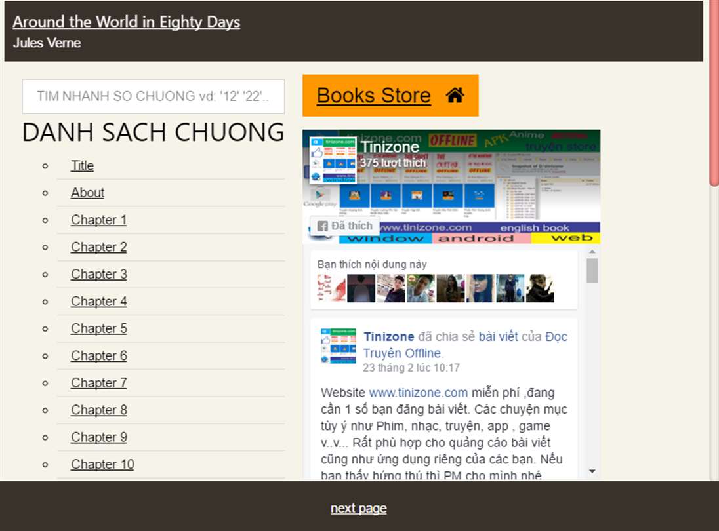
Task: Click the main page vertical scrollbar thumb
Action: [x=714, y=93]
